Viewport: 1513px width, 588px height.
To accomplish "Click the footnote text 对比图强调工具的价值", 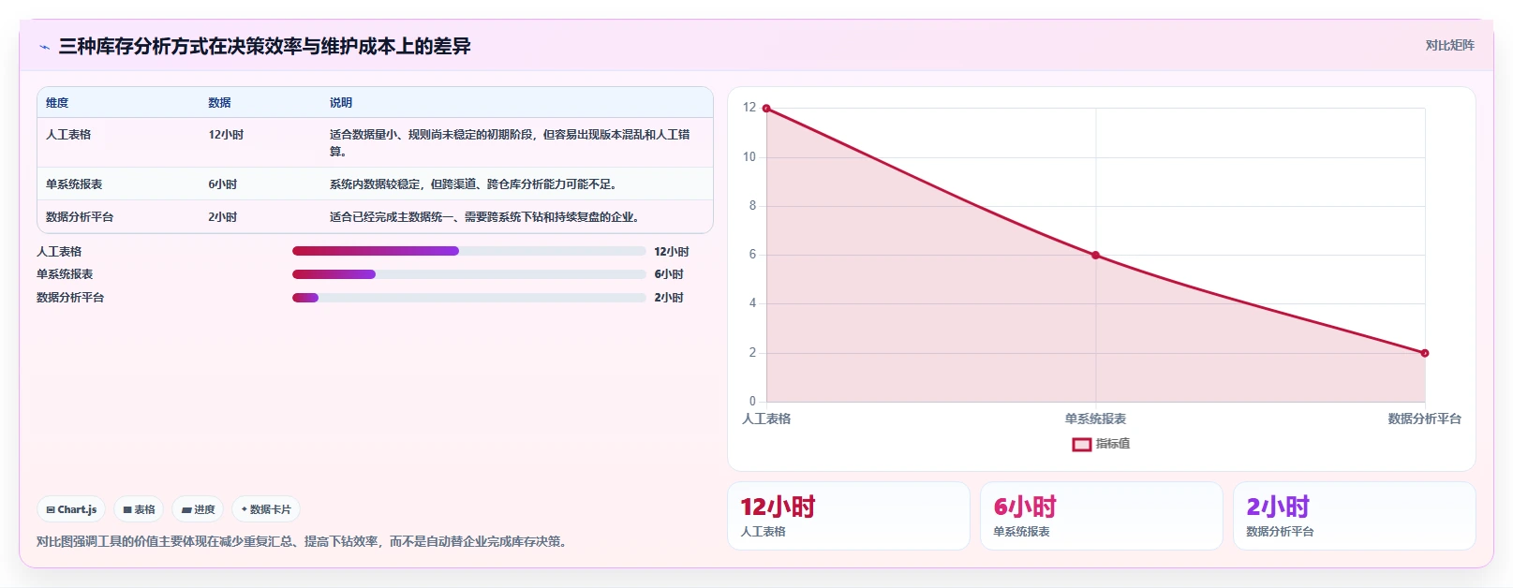I will (304, 541).
